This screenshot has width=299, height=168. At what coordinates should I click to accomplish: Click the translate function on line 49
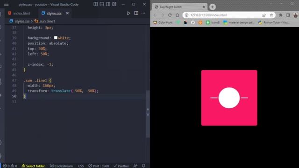pos(61,91)
